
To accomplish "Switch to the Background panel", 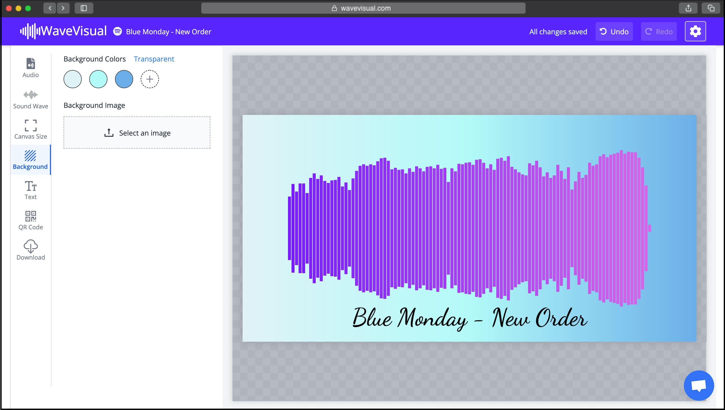I will pos(31,160).
